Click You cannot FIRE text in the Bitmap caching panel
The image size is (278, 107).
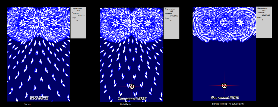[x=225, y=98]
